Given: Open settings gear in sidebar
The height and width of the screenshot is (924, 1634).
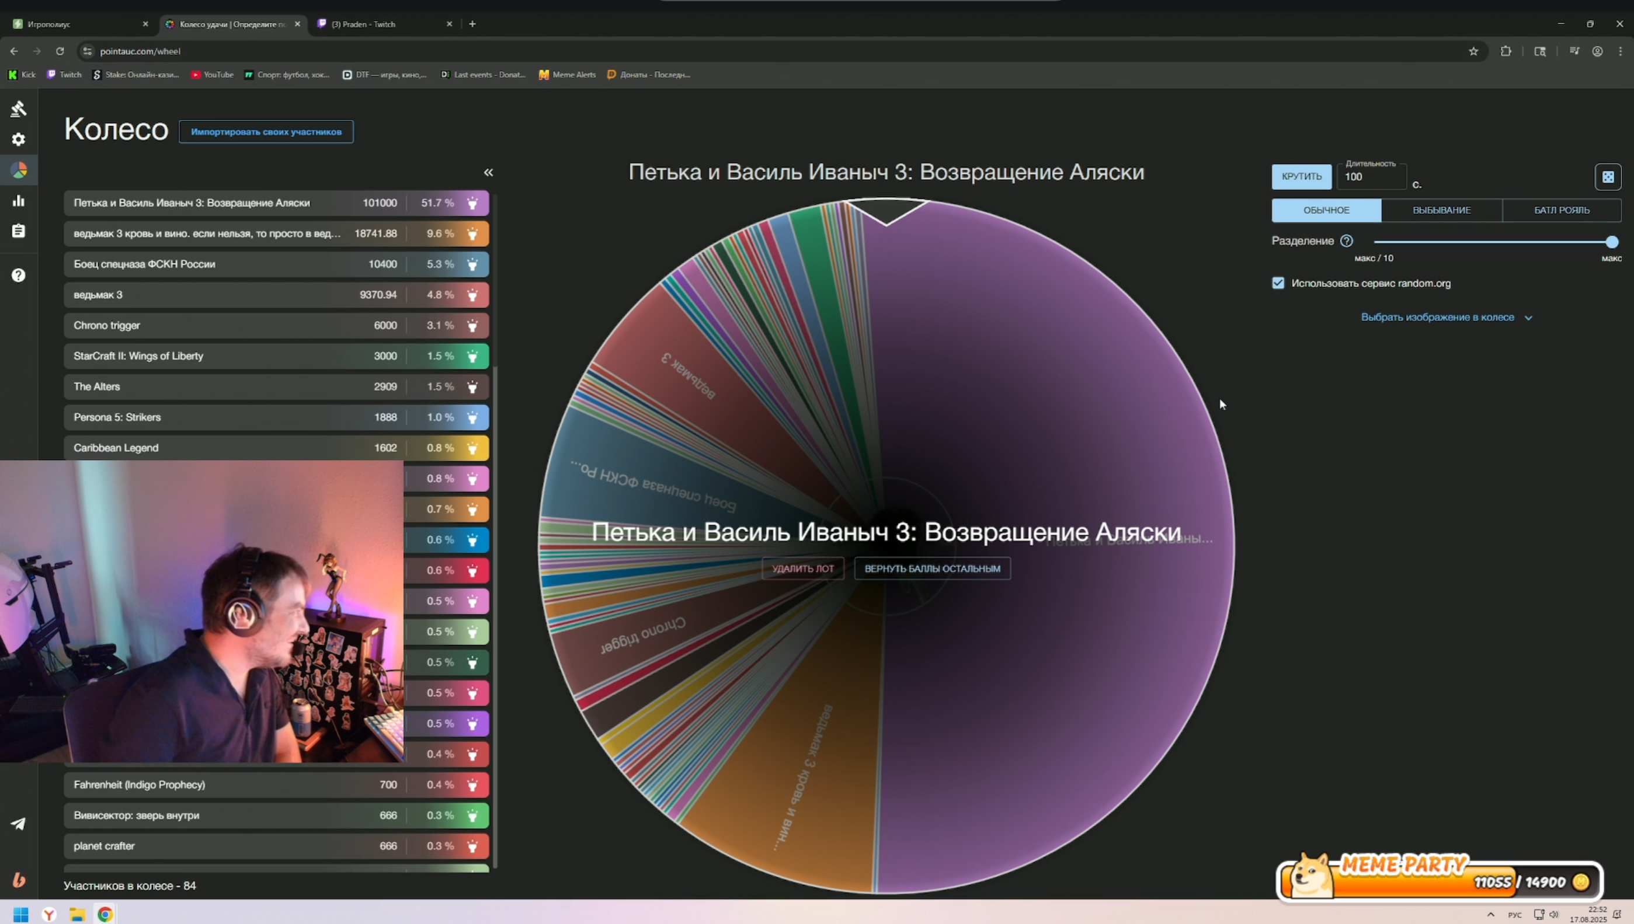Looking at the screenshot, I should pyautogui.click(x=19, y=140).
